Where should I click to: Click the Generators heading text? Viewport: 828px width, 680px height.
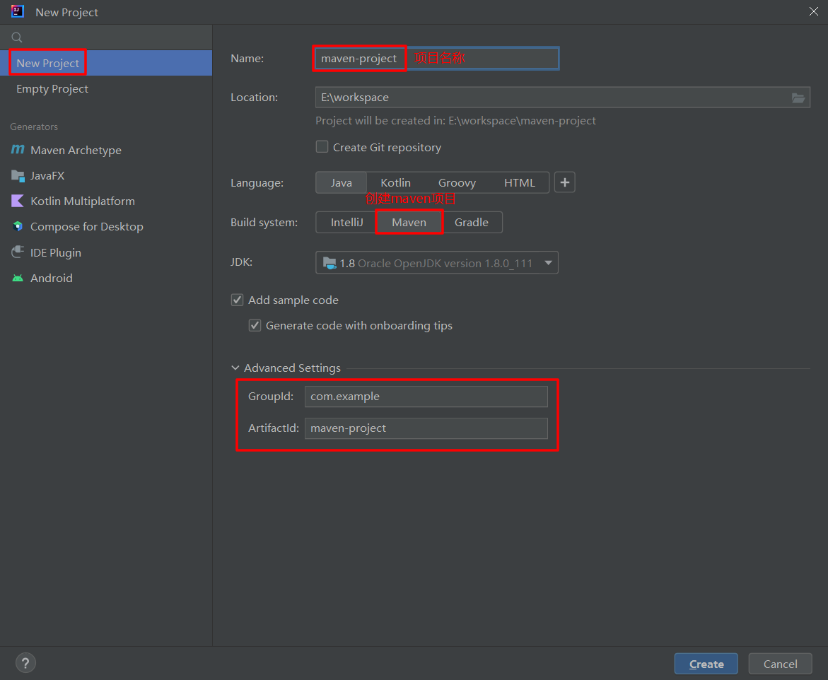click(x=34, y=127)
